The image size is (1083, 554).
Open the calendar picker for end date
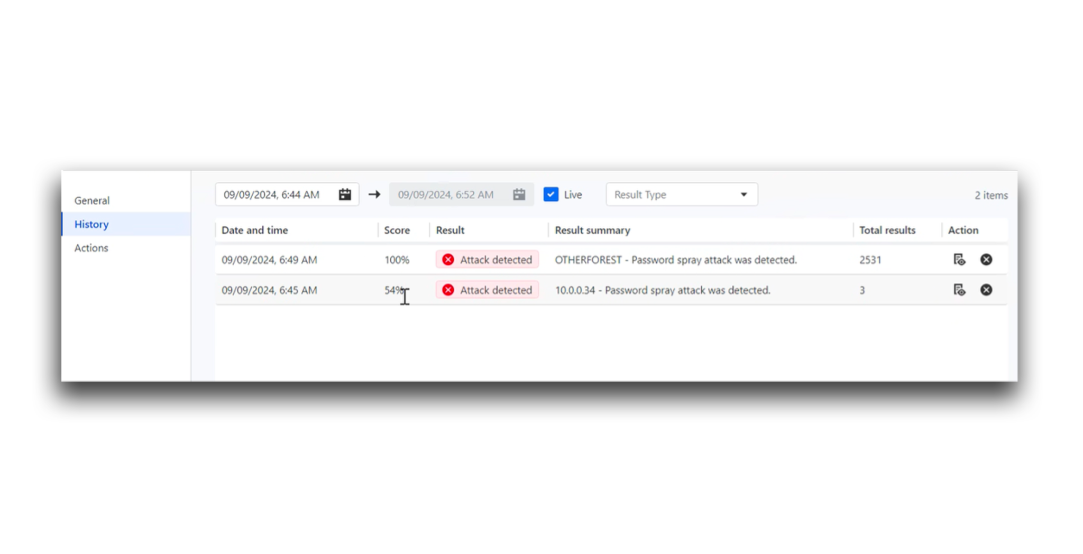[x=519, y=194]
